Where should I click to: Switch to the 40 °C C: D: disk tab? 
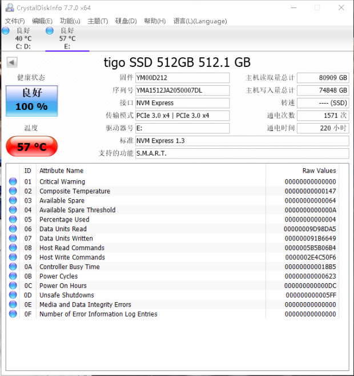tap(23, 38)
